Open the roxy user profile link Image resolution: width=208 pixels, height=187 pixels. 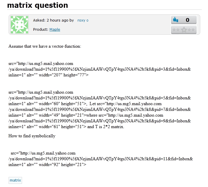[83, 20]
